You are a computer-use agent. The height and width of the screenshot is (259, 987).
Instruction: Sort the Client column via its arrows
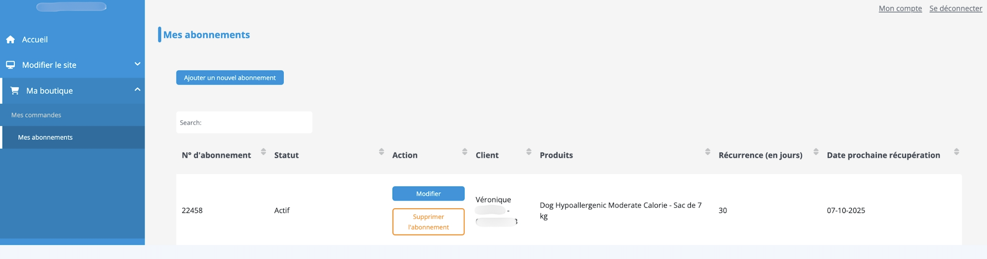click(529, 151)
